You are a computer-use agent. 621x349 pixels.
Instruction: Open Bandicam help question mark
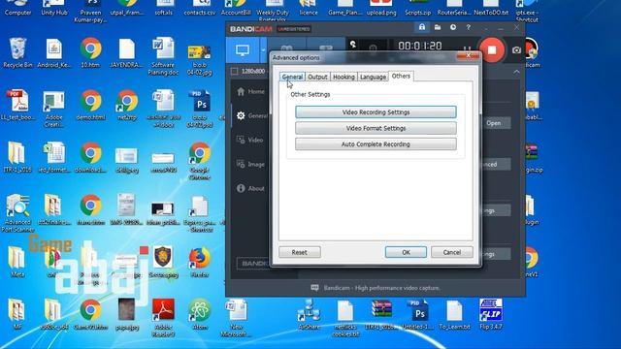[468, 27]
